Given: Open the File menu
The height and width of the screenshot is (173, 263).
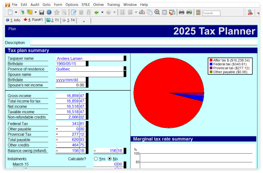Looking at the screenshot, I should pos(14,5).
